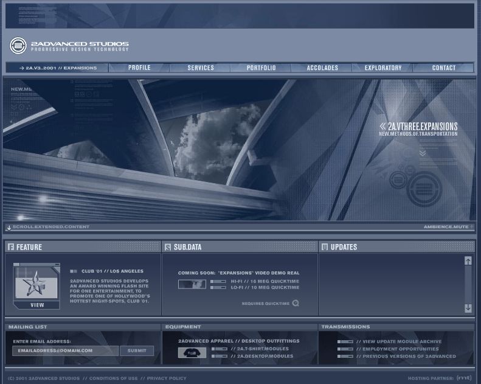
Task: Click the large concentric circle logo in the banner
Action: pyautogui.click(x=424, y=189)
